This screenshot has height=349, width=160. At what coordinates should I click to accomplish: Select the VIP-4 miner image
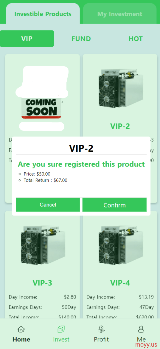(x=120, y=245)
